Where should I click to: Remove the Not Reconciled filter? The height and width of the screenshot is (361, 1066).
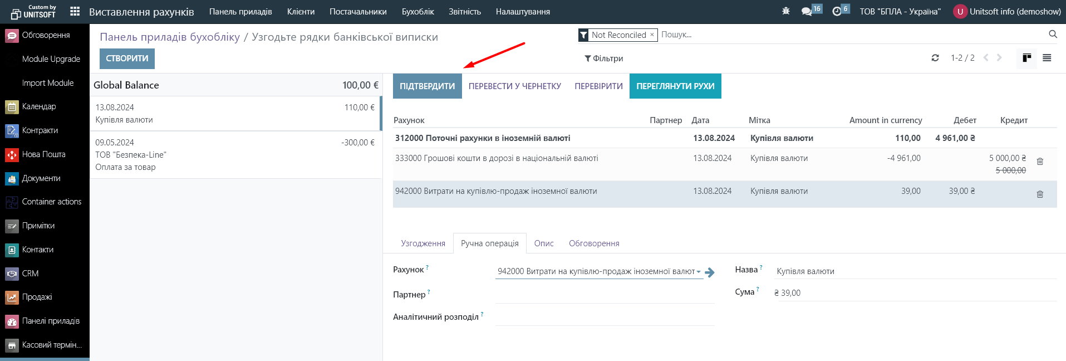click(x=652, y=35)
